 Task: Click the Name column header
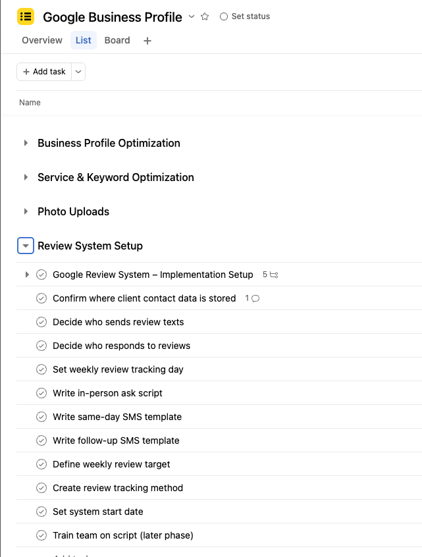click(30, 103)
